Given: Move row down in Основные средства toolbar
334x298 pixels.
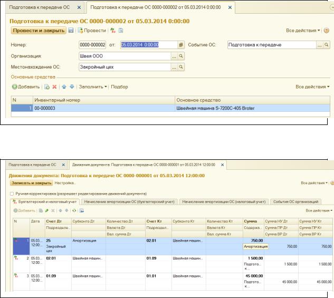Looking at the screenshot, I should click(x=72, y=86).
